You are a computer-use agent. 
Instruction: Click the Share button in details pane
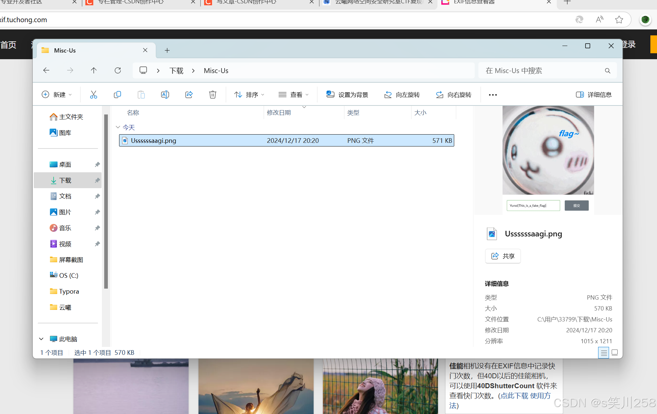(503, 256)
